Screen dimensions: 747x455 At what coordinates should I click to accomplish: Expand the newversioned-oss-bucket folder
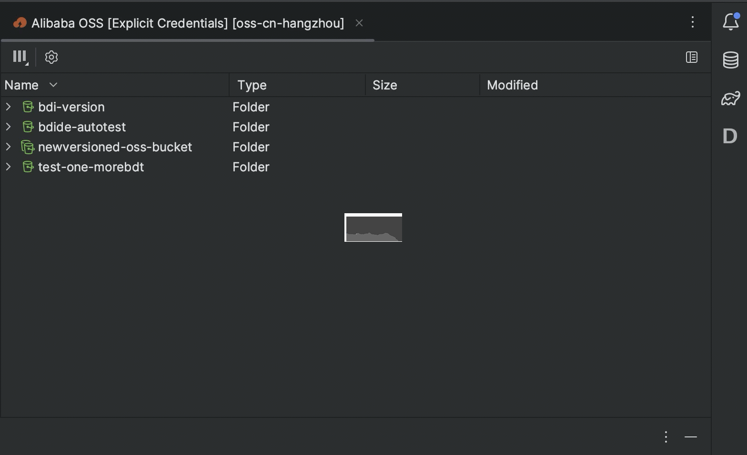click(x=8, y=147)
